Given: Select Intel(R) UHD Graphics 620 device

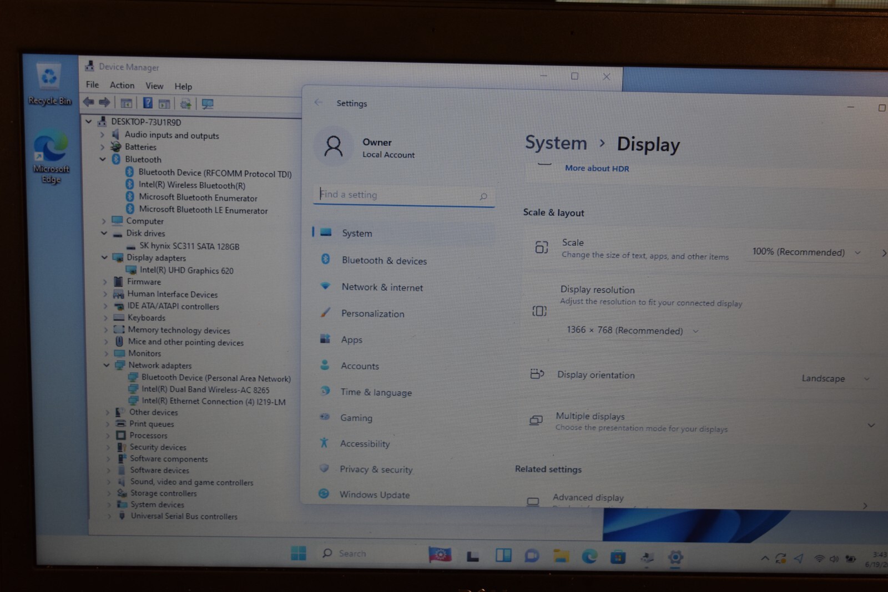Looking at the screenshot, I should [x=186, y=270].
